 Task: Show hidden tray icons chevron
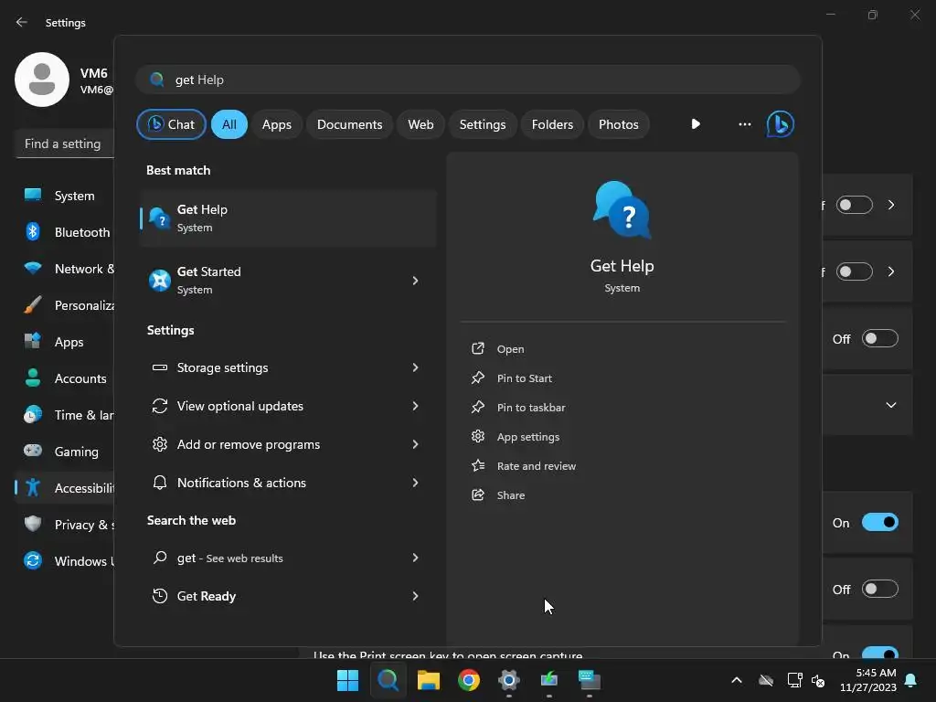point(737,680)
